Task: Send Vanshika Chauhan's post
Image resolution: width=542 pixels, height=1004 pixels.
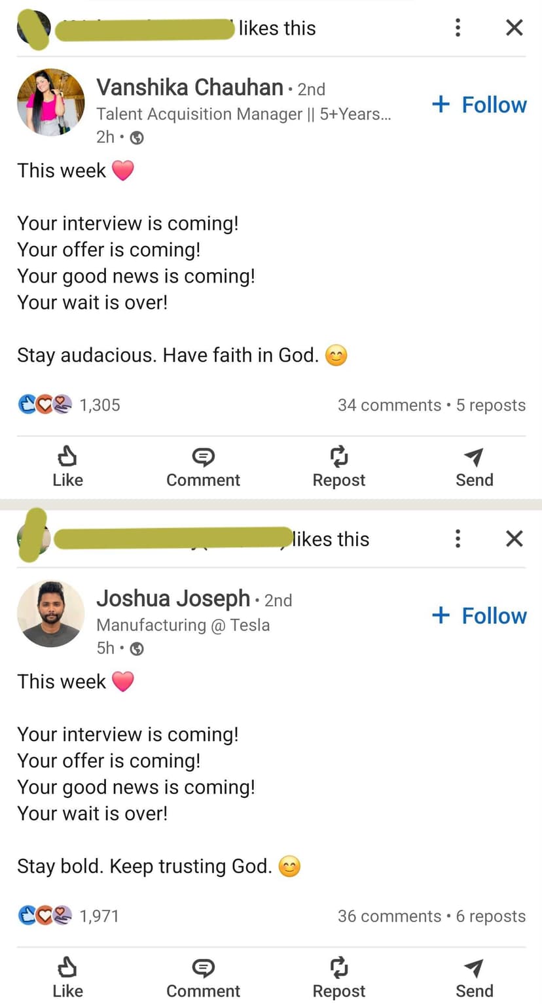Action: (474, 466)
